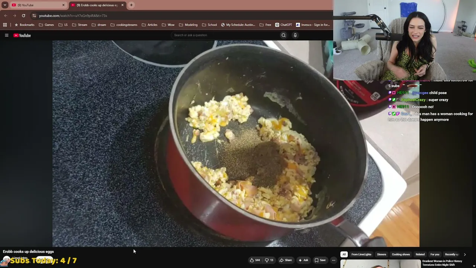Start voice search with the microphone icon

tap(295, 35)
